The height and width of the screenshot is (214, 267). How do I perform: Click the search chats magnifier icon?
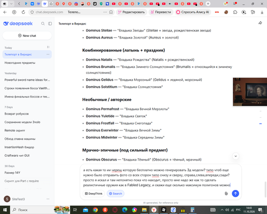pos(43,24)
